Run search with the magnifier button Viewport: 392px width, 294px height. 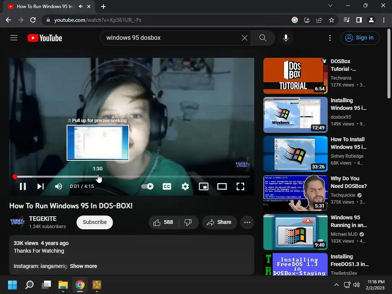(263, 38)
